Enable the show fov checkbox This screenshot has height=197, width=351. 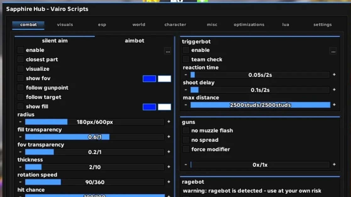click(20, 78)
